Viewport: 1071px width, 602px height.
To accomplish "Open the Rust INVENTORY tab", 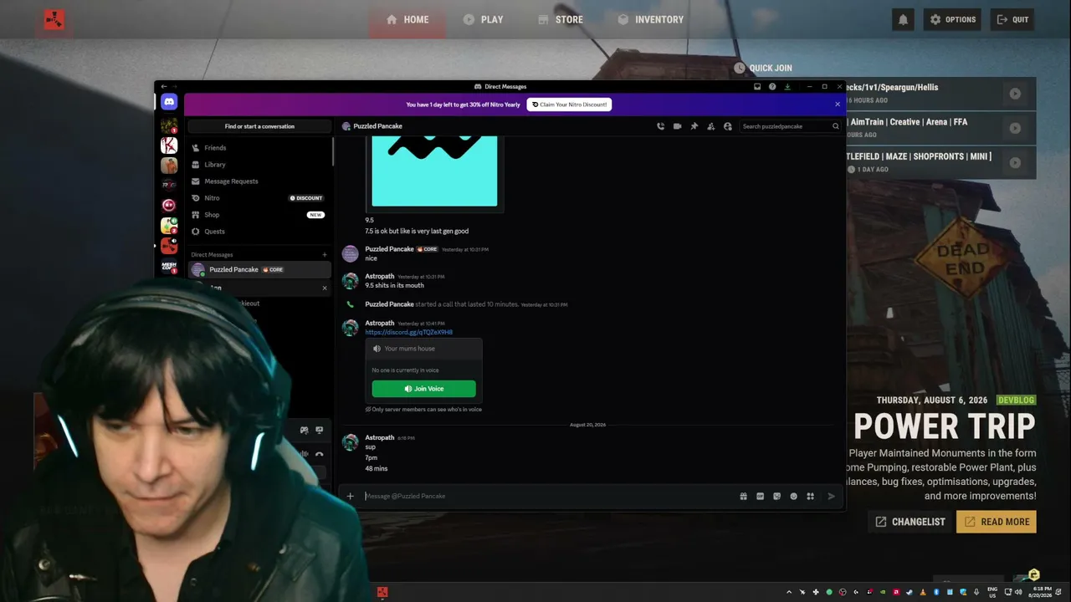I will click(651, 19).
